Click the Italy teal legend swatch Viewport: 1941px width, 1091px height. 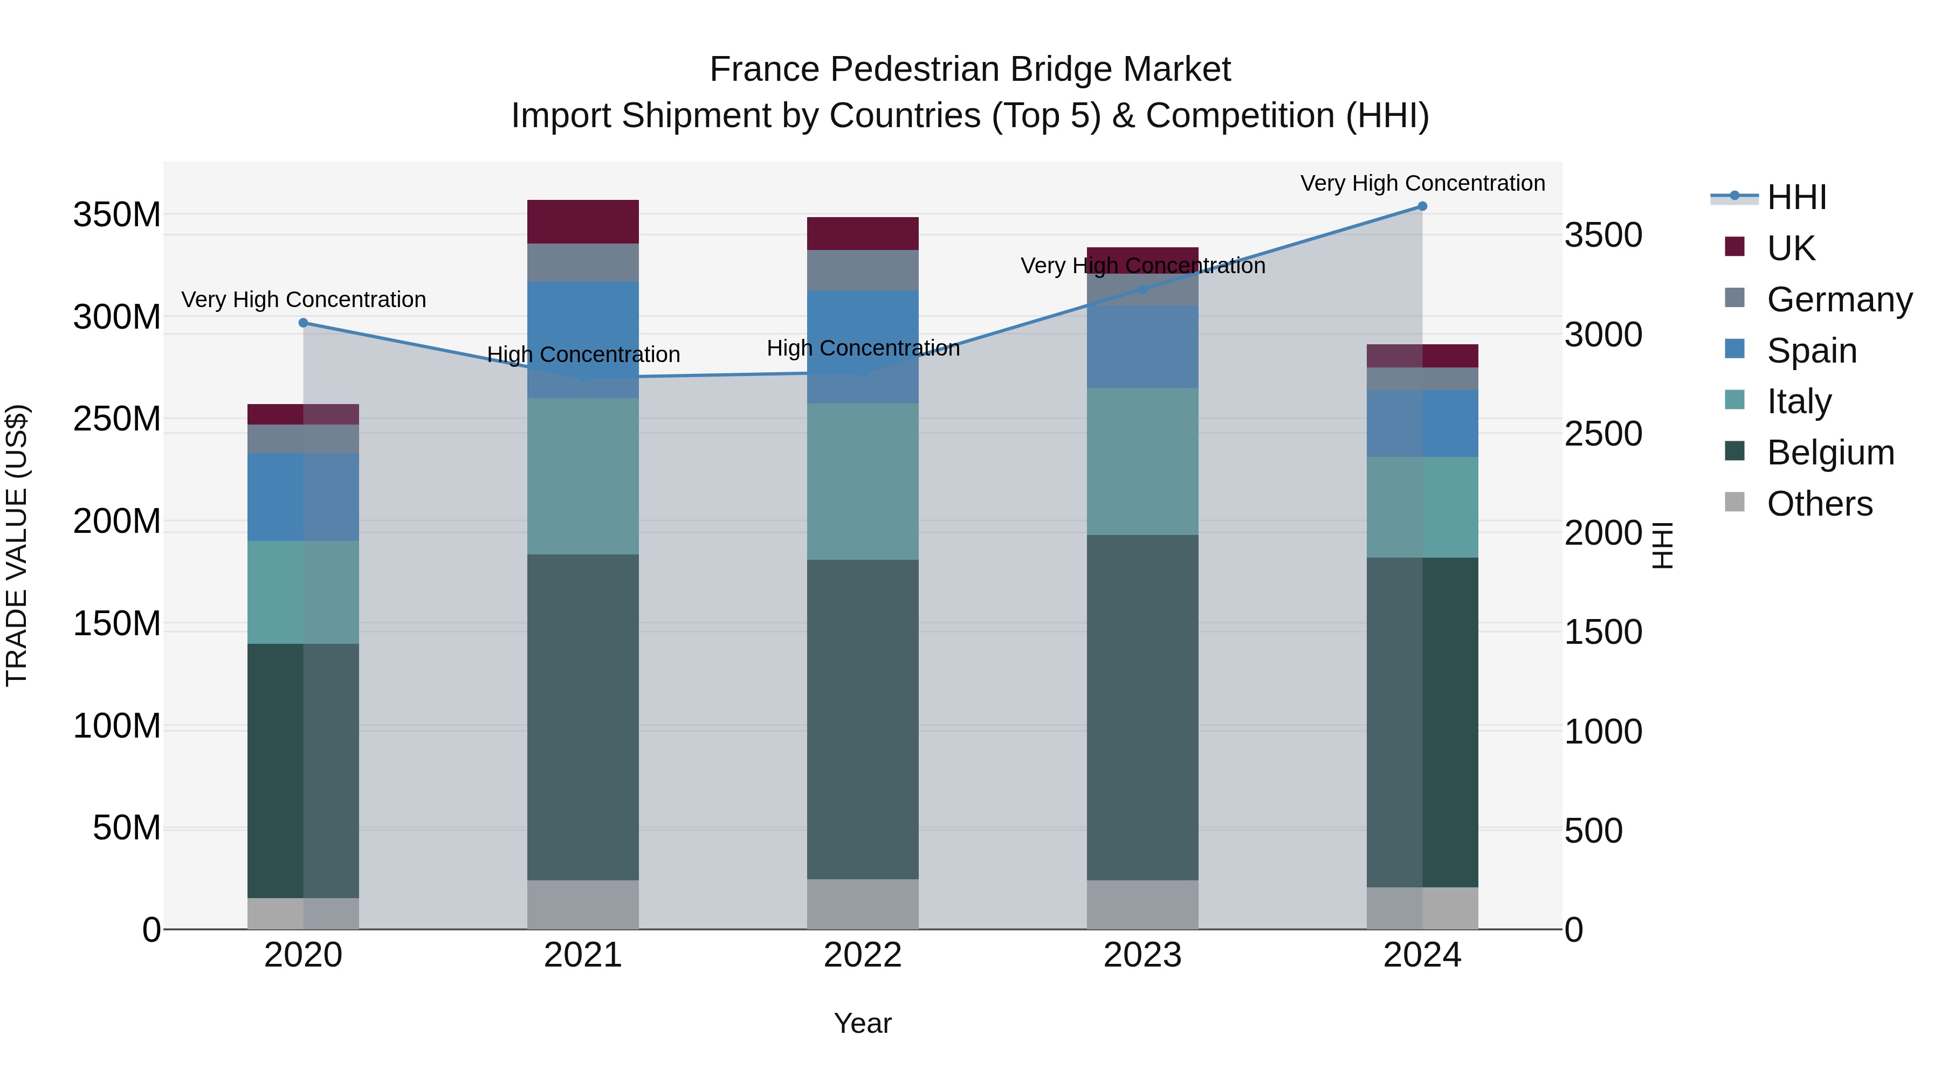point(1734,400)
